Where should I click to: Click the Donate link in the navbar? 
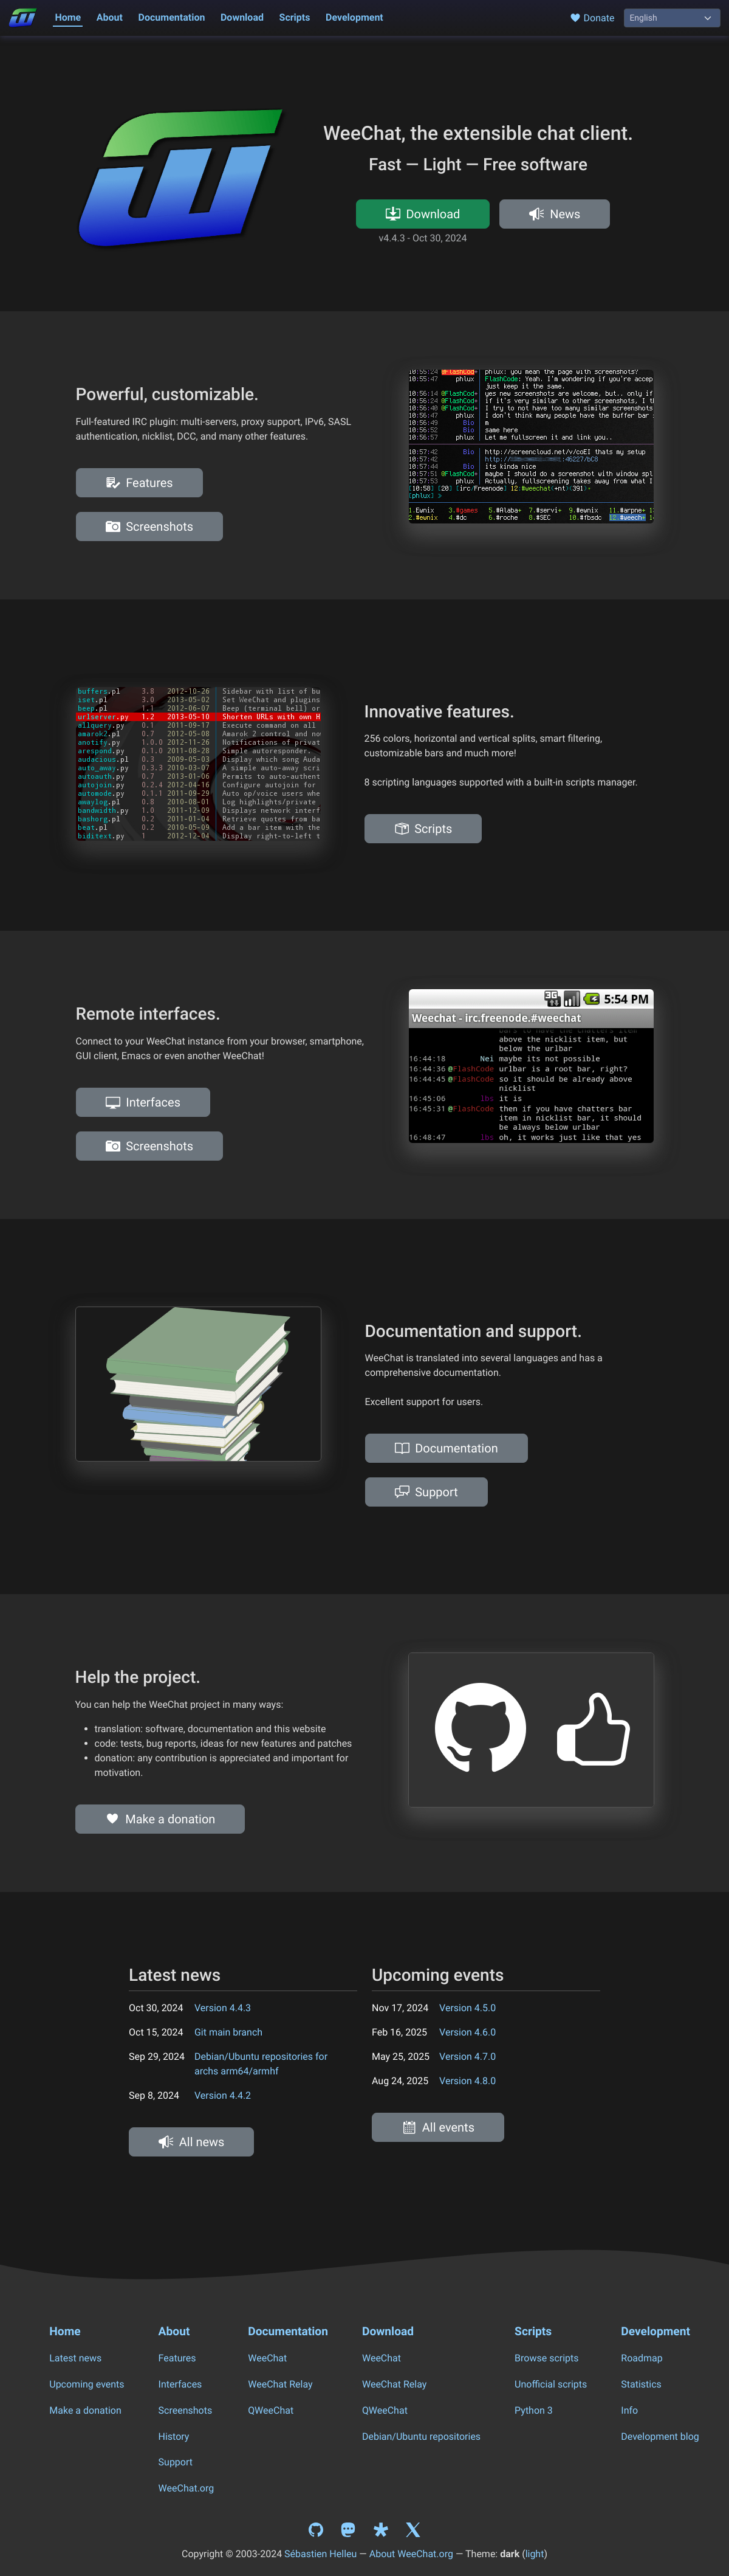(592, 18)
